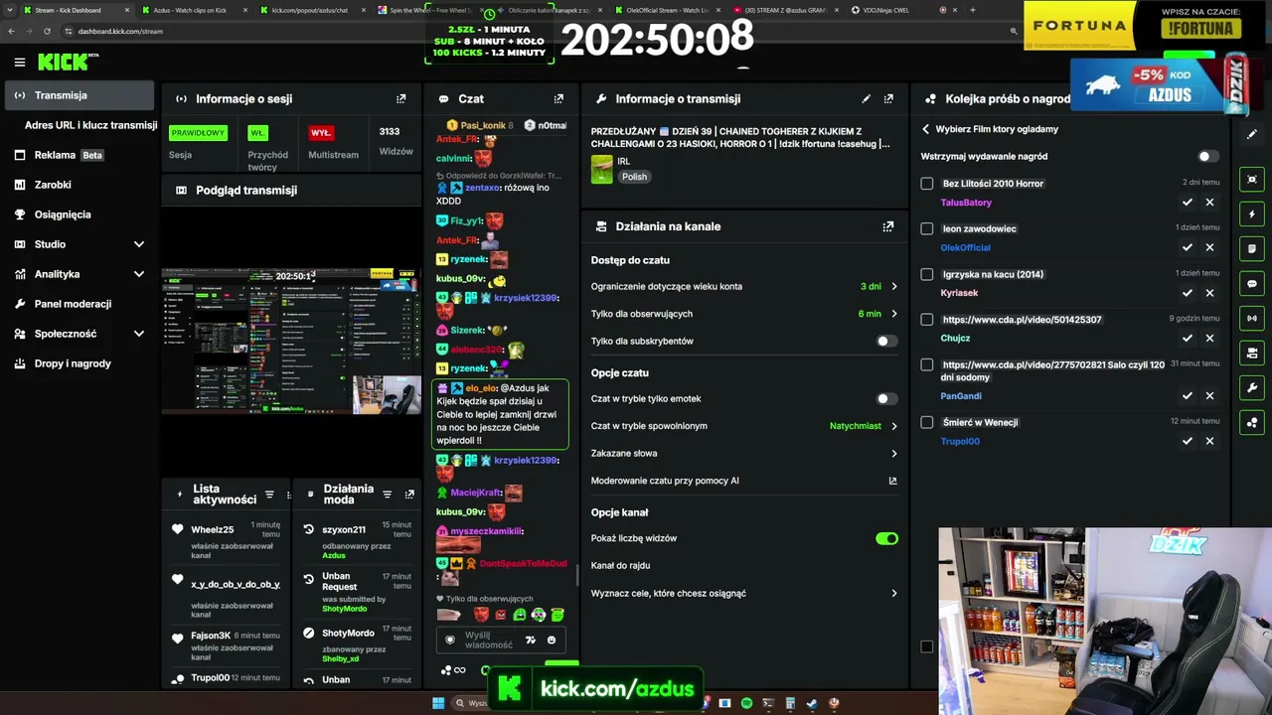Toggle the mod actions note widget in right rail
This screenshot has height=715, width=1272.
click(1252, 248)
